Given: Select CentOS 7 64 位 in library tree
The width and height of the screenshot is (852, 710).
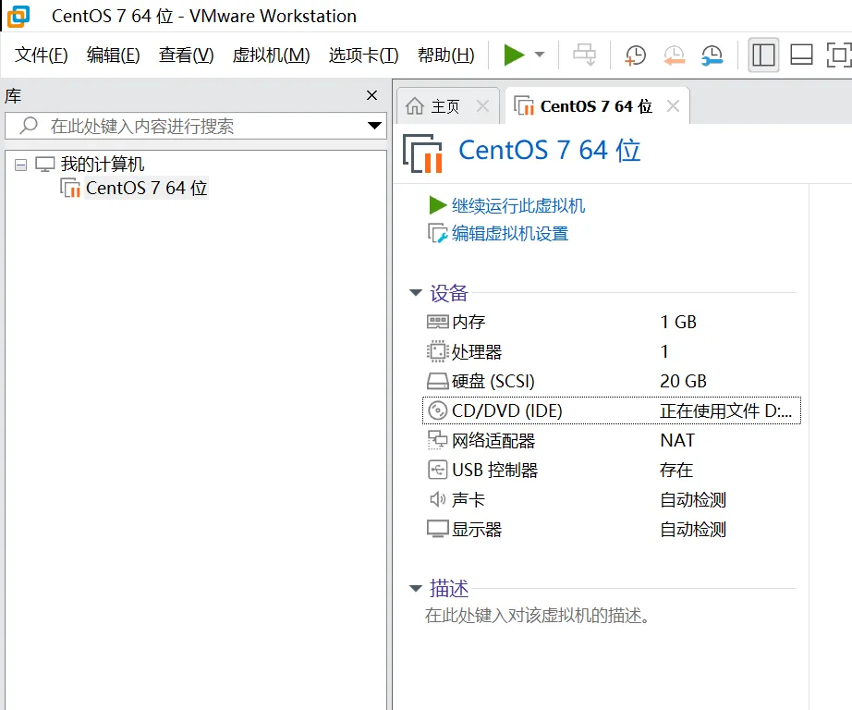Looking at the screenshot, I should 146,188.
